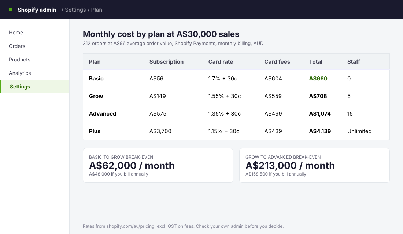The image size is (403, 234).
Task: Open Orders in the sidebar
Action: (17, 46)
